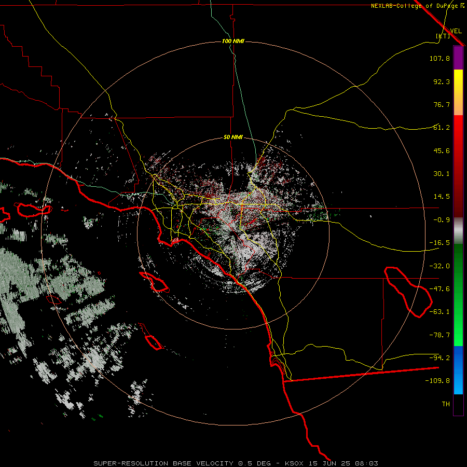Click the -16.5 value on velocity scale
The height and width of the screenshot is (467, 467).
(x=439, y=243)
